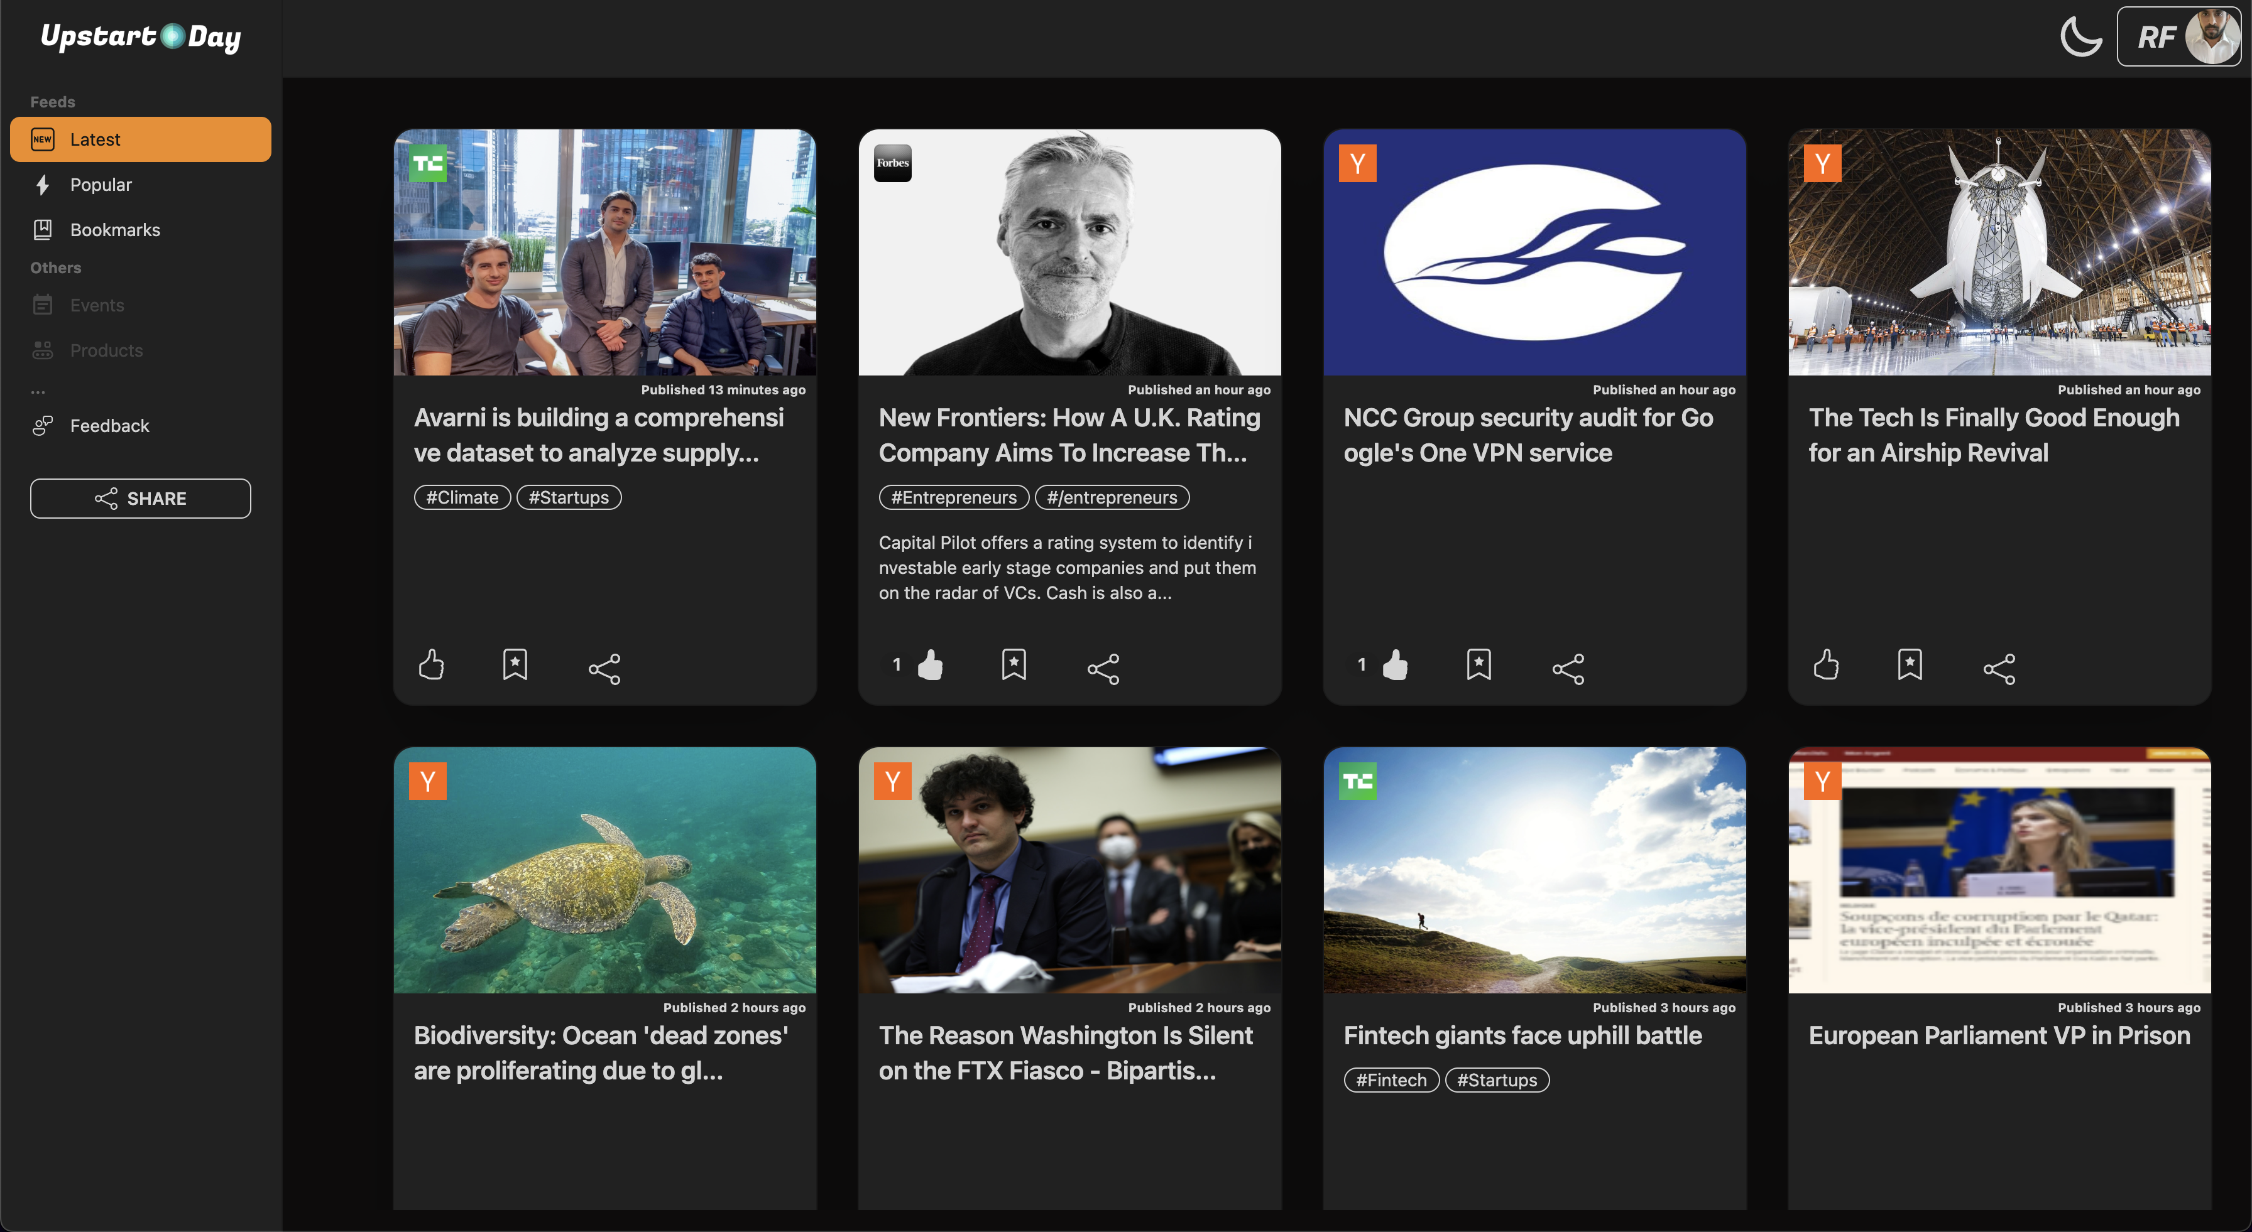The height and width of the screenshot is (1232, 2252).
Task: Click the lightning icon beside Popular
Action: tap(42, 185)
